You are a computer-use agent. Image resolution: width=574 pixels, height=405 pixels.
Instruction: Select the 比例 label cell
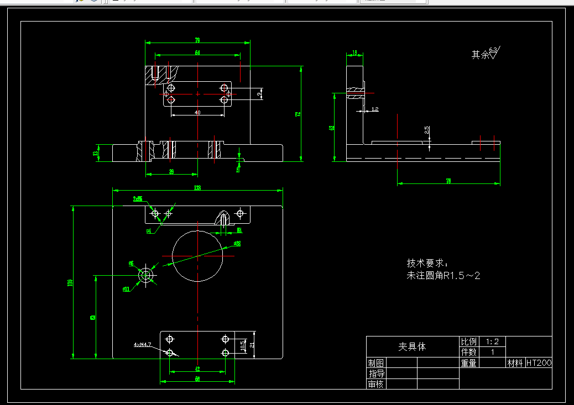point(469,341)
